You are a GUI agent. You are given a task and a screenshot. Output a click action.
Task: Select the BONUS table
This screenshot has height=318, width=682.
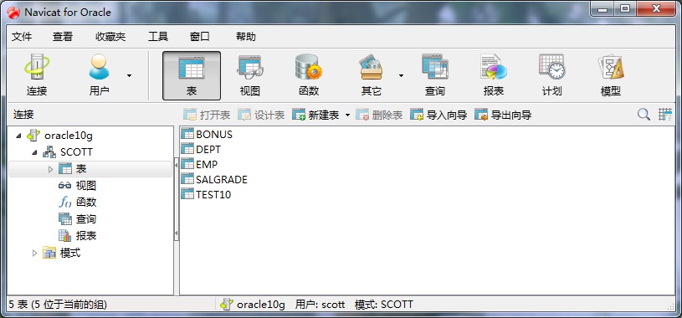pyautogui.click(x=207, y=135)
